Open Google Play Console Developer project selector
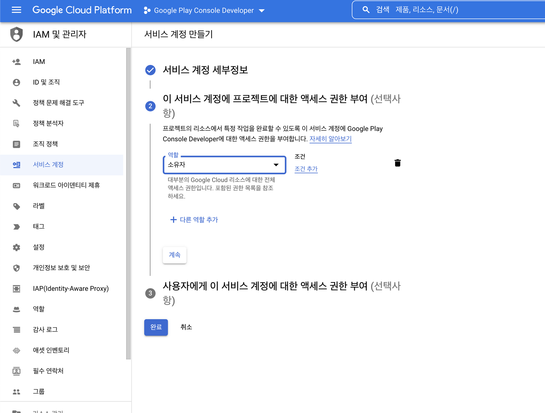The height and width of the screenshot is (413, 545). 204,10
